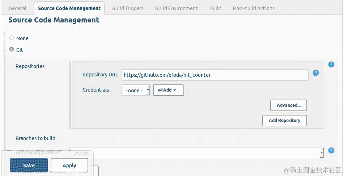Click the Add credentials button
Screen dimensions: 344x176
[x=169, y=90]
